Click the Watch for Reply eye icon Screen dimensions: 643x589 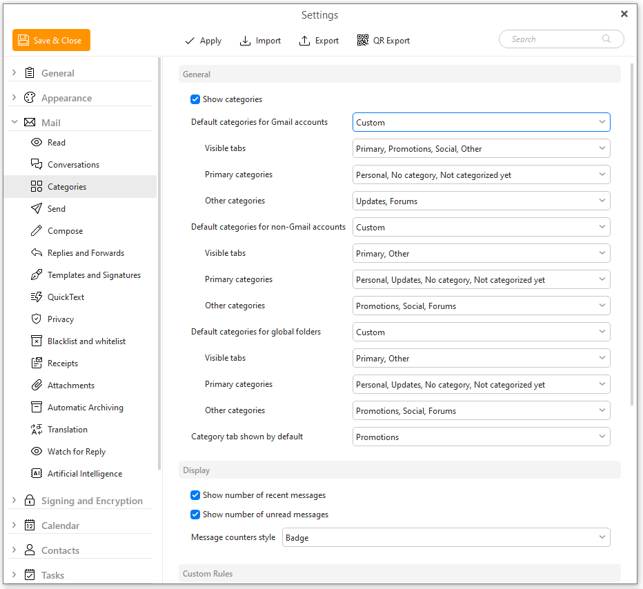coord(37,451)
